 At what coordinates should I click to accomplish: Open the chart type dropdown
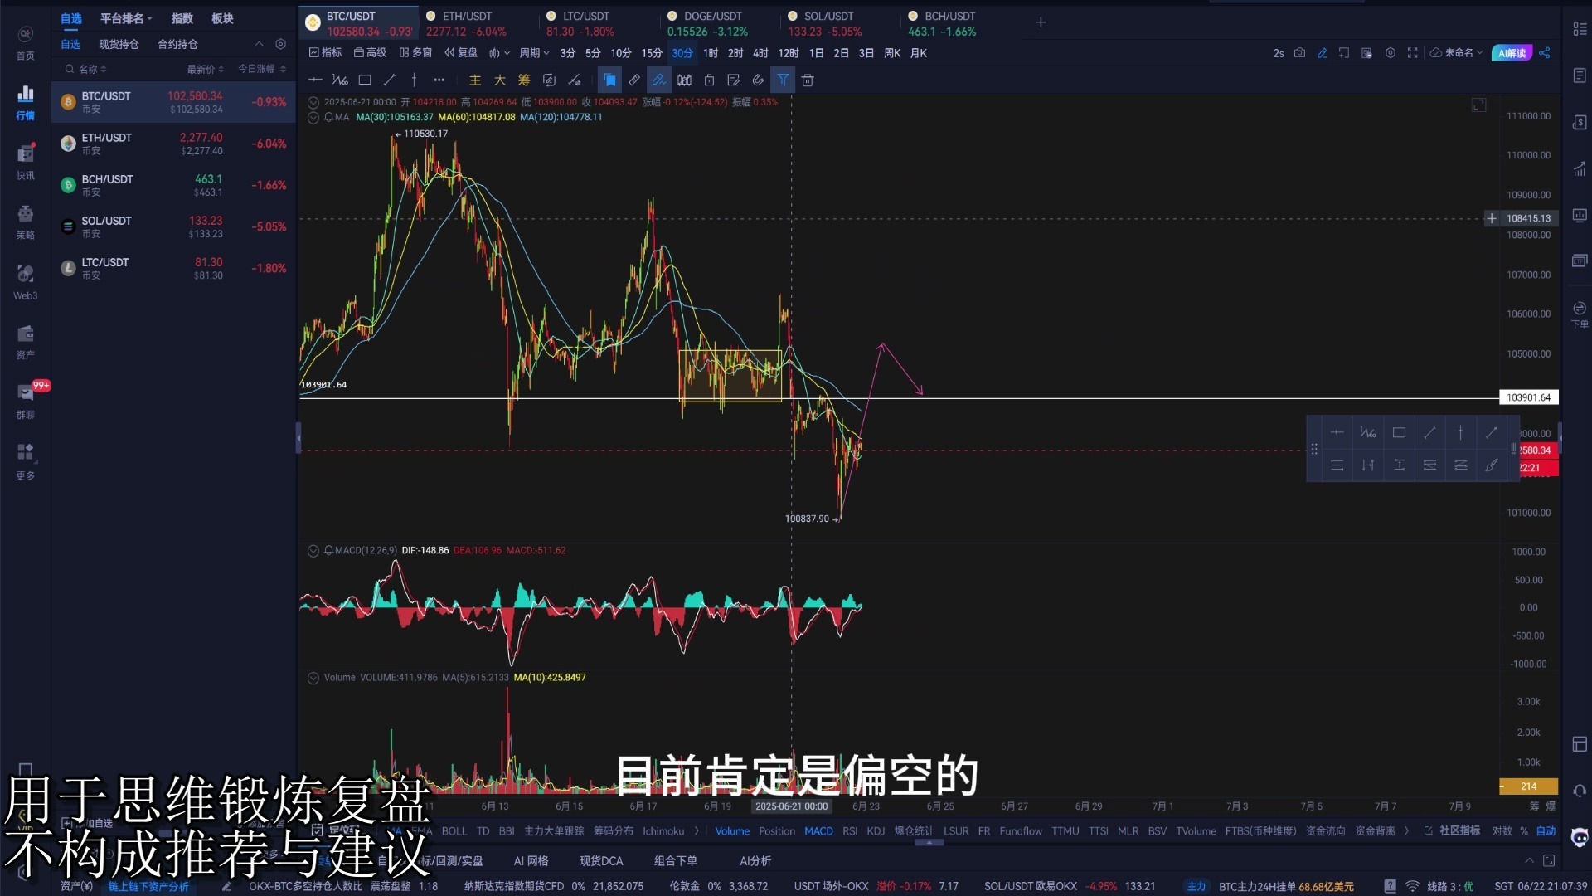coord(498,53)
